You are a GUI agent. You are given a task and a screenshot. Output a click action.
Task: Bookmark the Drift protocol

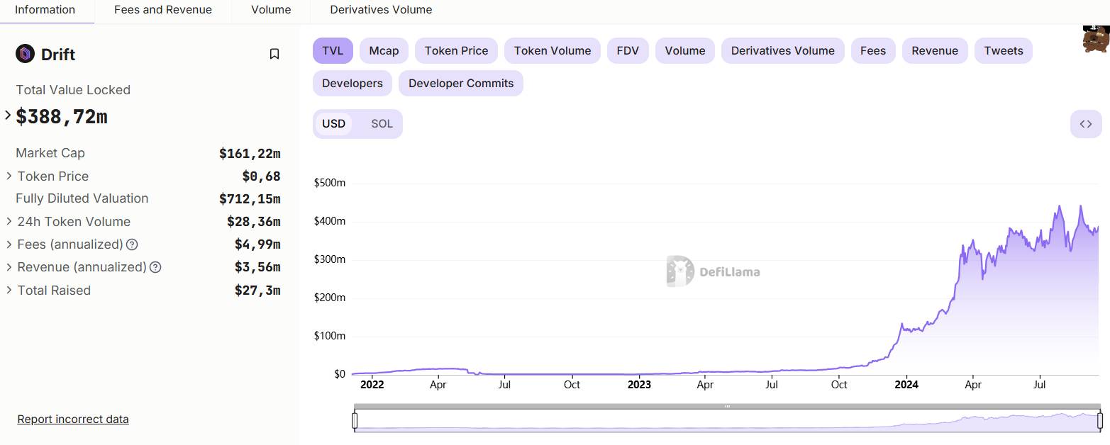[x=274, y=54]
